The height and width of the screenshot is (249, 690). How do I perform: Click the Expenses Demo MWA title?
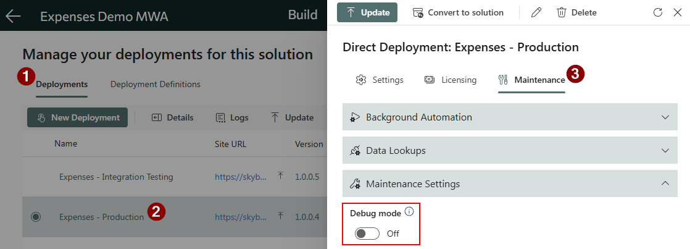click(x=104, y=17)
